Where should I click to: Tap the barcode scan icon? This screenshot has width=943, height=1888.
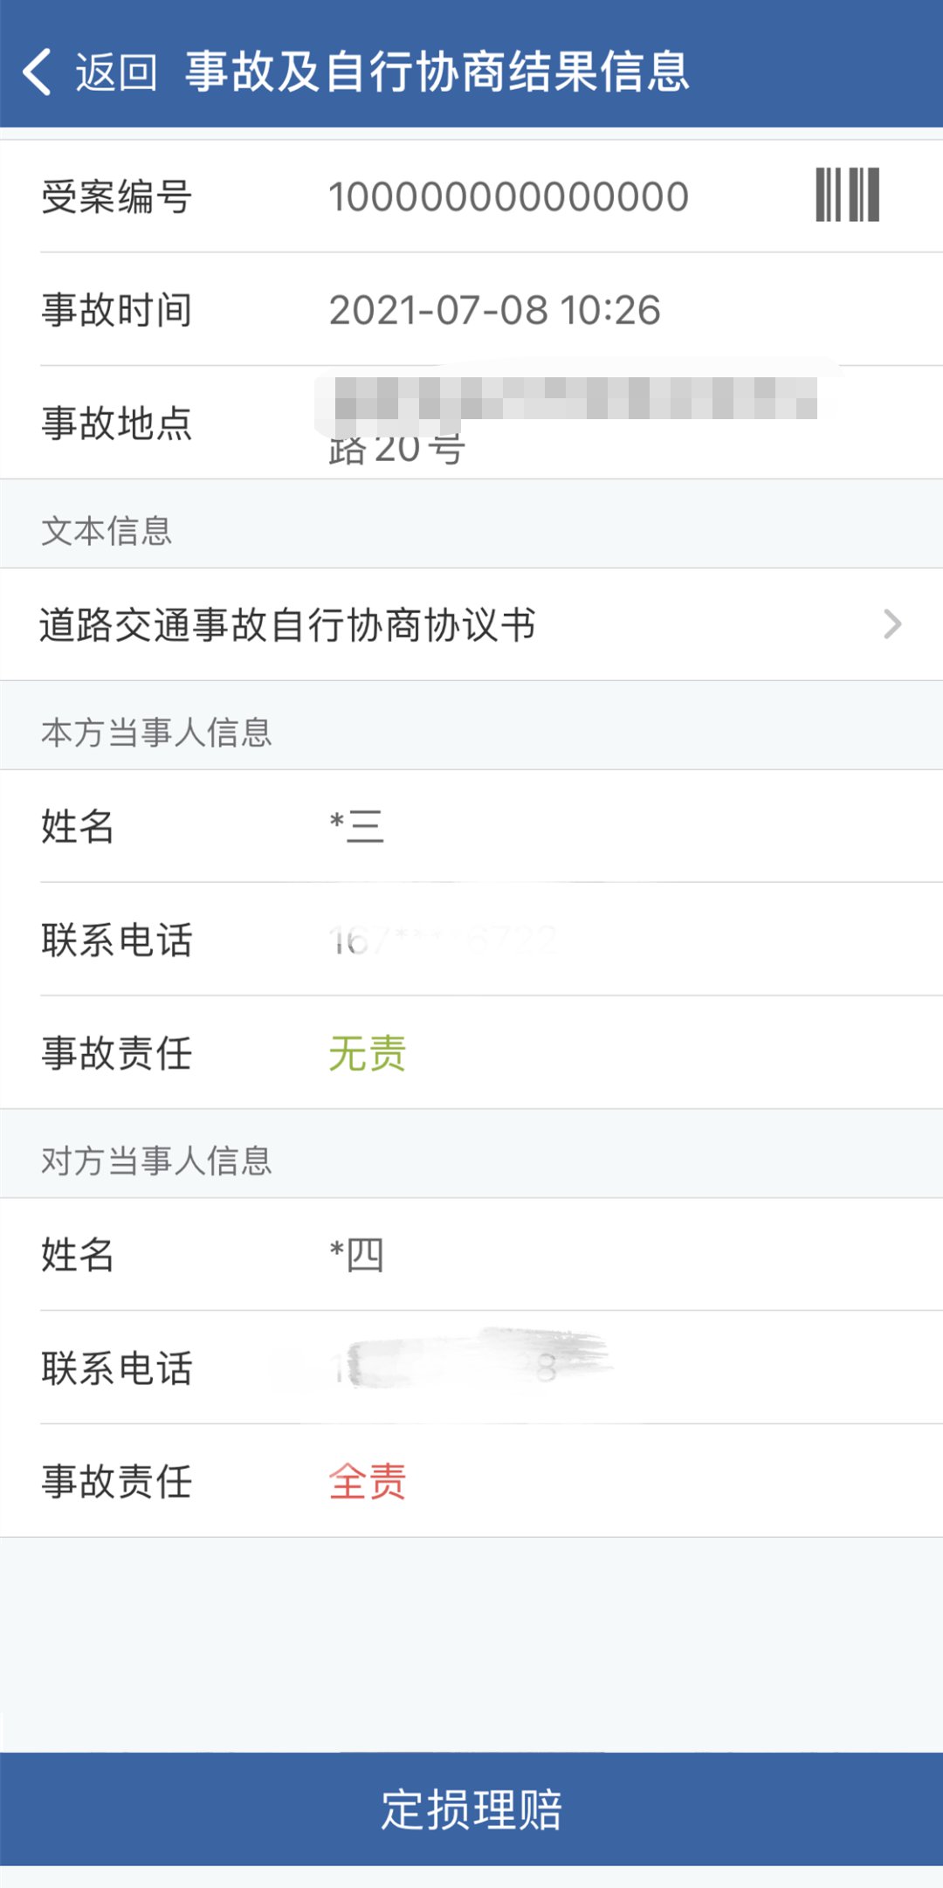click(x=847, y=195)
